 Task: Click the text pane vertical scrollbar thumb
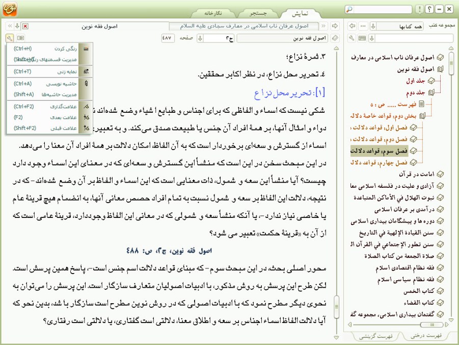336,307
